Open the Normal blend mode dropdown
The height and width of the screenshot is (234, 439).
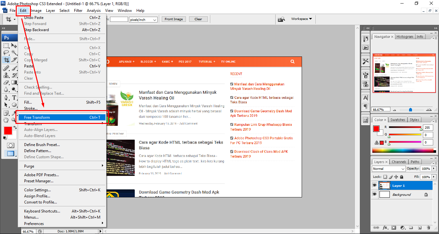[x=389, y=169]
